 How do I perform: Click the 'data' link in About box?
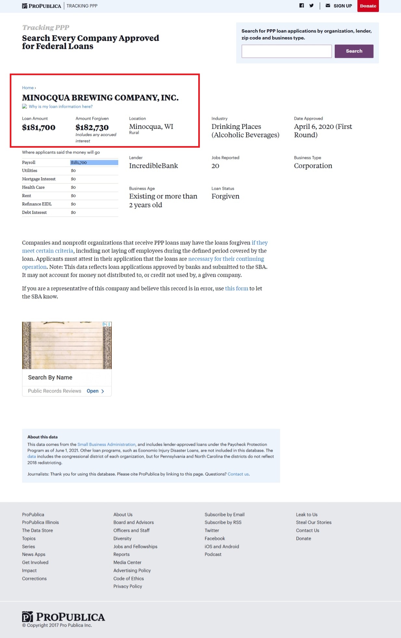point(32,456)
